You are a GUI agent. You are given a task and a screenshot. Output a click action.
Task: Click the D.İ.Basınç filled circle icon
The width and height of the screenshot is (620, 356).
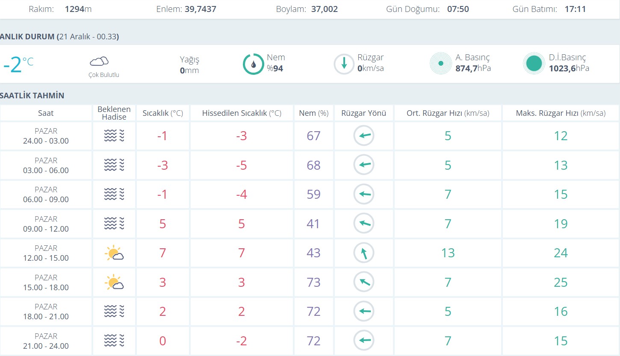pyautogui.click(x=534, y=64)
